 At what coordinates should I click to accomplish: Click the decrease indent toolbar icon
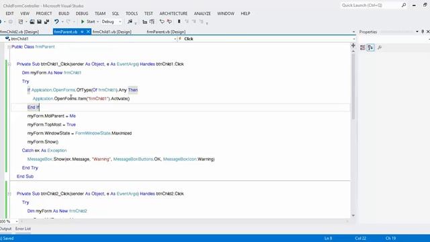[x=145, y=22]
